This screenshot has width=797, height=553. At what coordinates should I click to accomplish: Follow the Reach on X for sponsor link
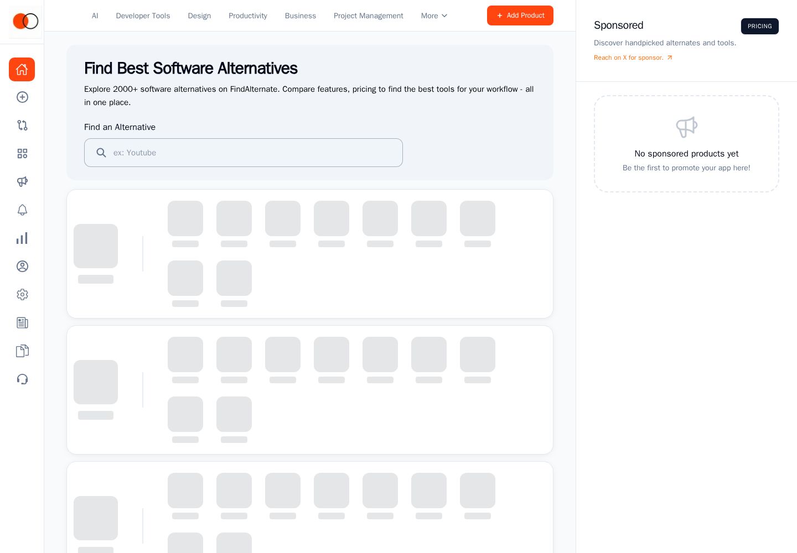tap(633, 58)
